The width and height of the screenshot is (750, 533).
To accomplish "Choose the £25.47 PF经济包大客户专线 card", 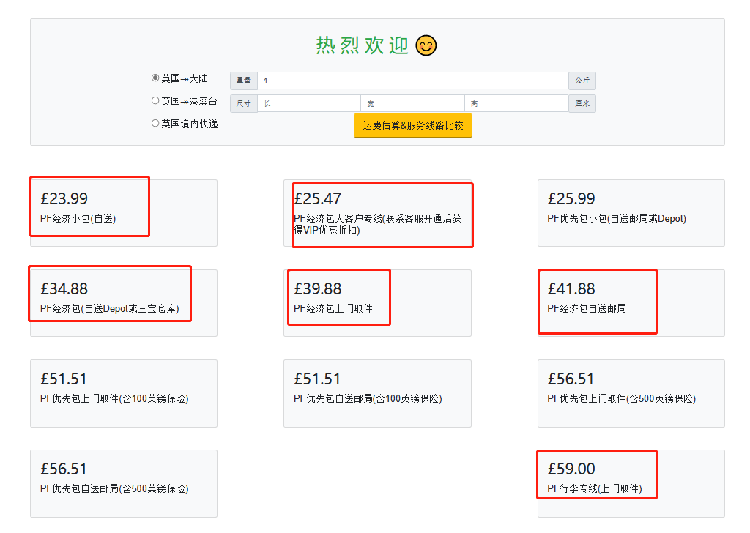I will 377,213.
